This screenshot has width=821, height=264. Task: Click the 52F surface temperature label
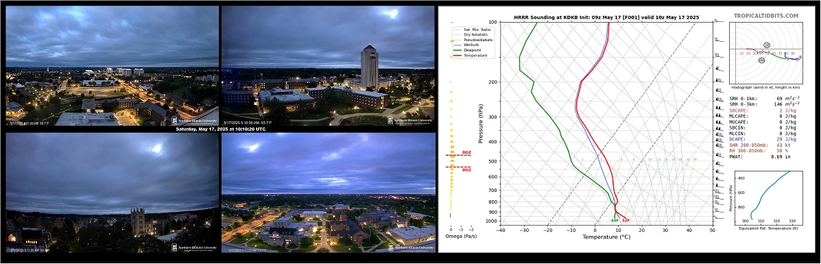626,221
